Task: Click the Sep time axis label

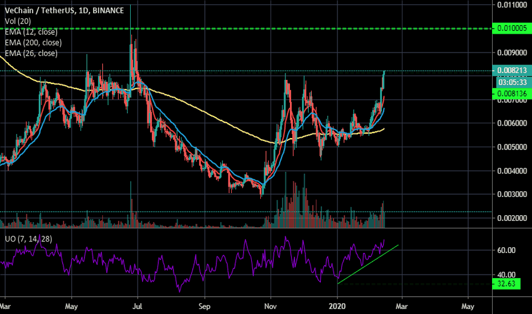Action: tap(204, 307)
